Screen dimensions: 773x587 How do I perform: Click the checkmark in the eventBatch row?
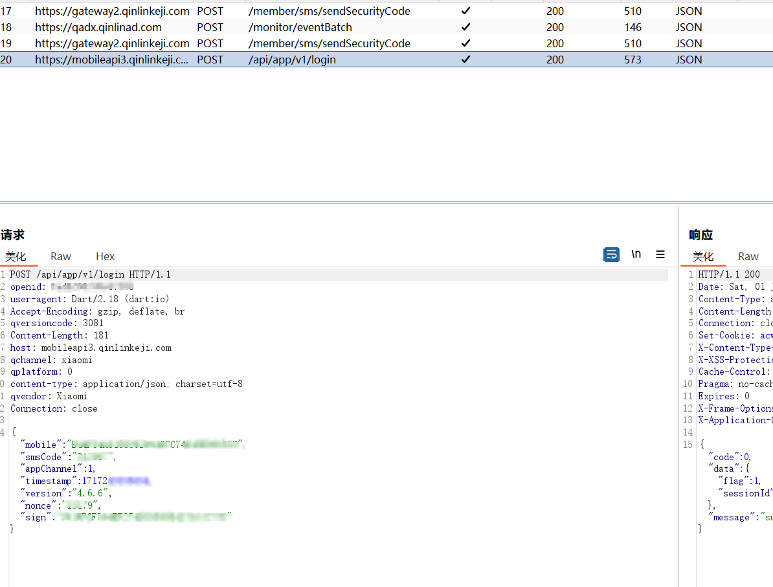point(465,27)
